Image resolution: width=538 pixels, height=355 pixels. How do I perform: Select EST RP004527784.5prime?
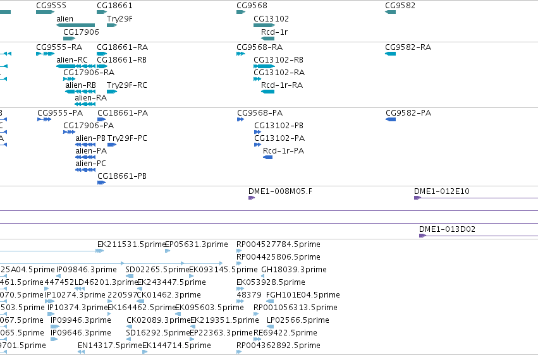(239, 251)
